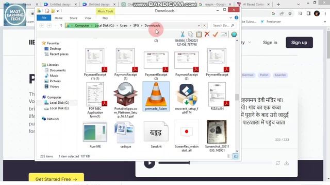Select the ScreenRec_webinstall_all file
Screen dimensions: 330x185
tap(187, 136)
